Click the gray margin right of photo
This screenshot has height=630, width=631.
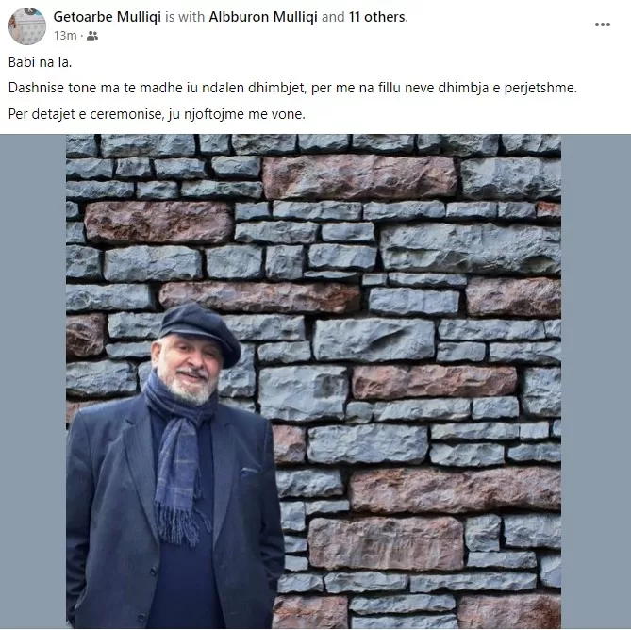(596, 381)
